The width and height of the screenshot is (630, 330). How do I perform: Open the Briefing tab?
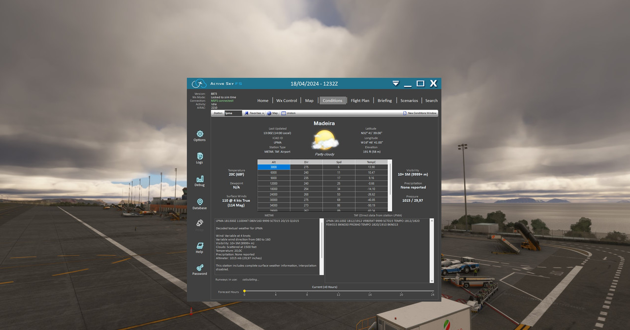pos(385,100)
